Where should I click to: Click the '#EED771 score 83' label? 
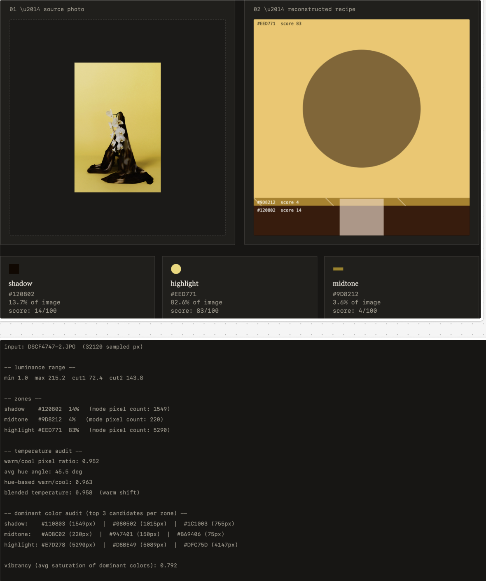(x=279, y=23)
